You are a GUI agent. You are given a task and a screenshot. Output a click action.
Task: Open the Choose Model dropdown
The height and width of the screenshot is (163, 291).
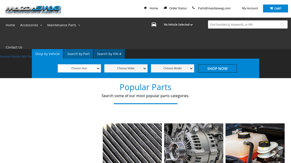pyautogui.click(x=172, y=68)
